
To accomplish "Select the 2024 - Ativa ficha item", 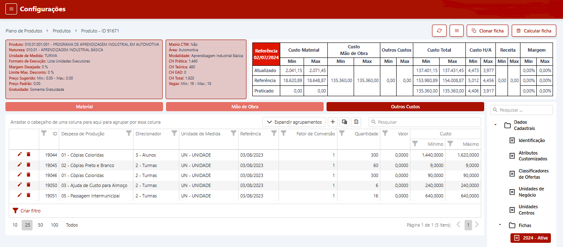I will [530, 238].
